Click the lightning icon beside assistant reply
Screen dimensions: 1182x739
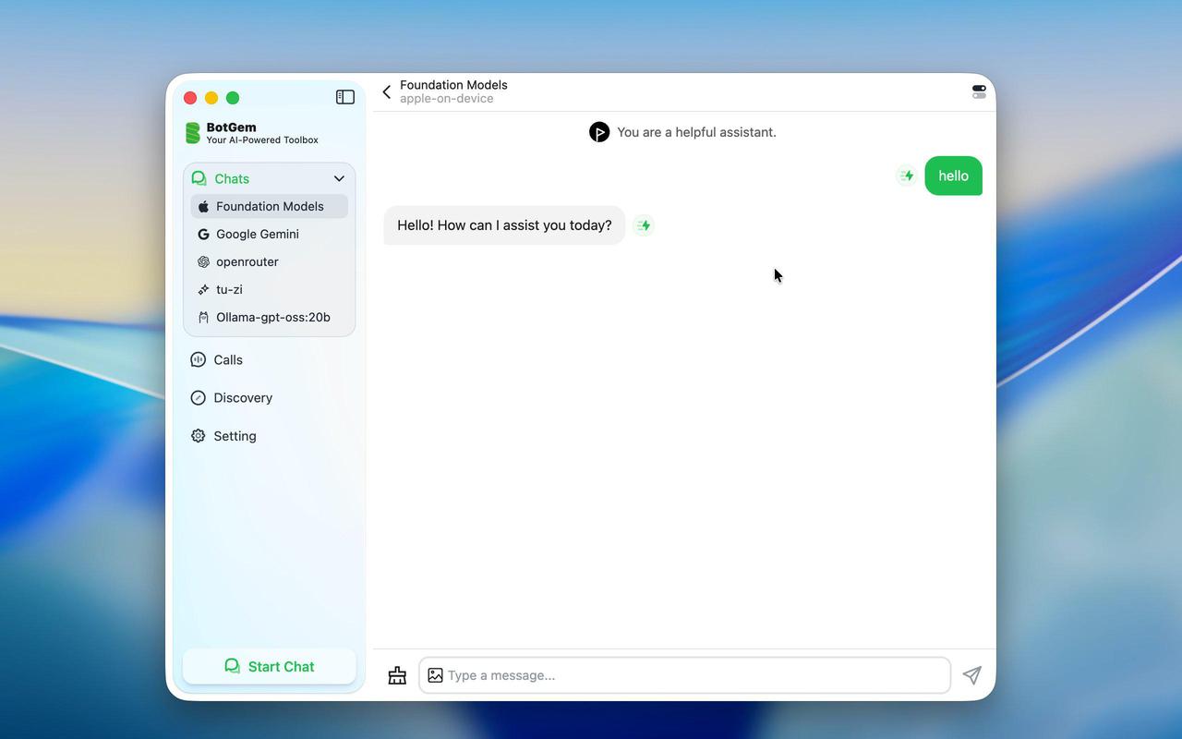pos(644,225)
